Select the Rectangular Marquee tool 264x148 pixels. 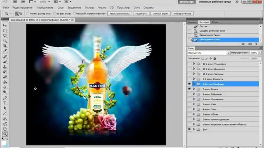coord(5,31)
